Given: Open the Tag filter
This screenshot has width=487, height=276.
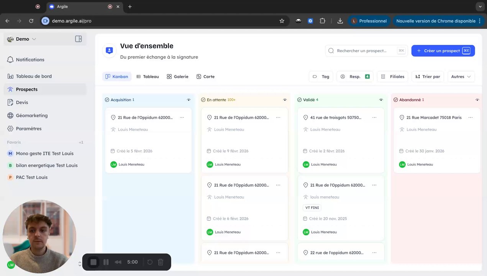Looking at the screenshot, I should [321, 77].
